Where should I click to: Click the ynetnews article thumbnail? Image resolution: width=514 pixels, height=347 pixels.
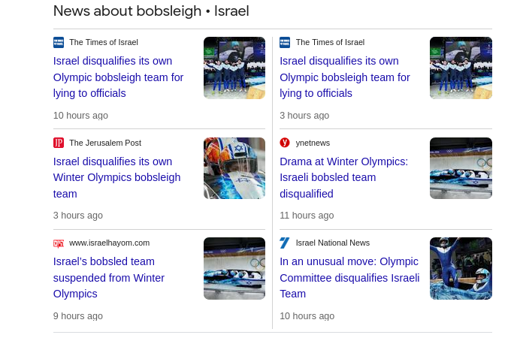coord(461,168)
